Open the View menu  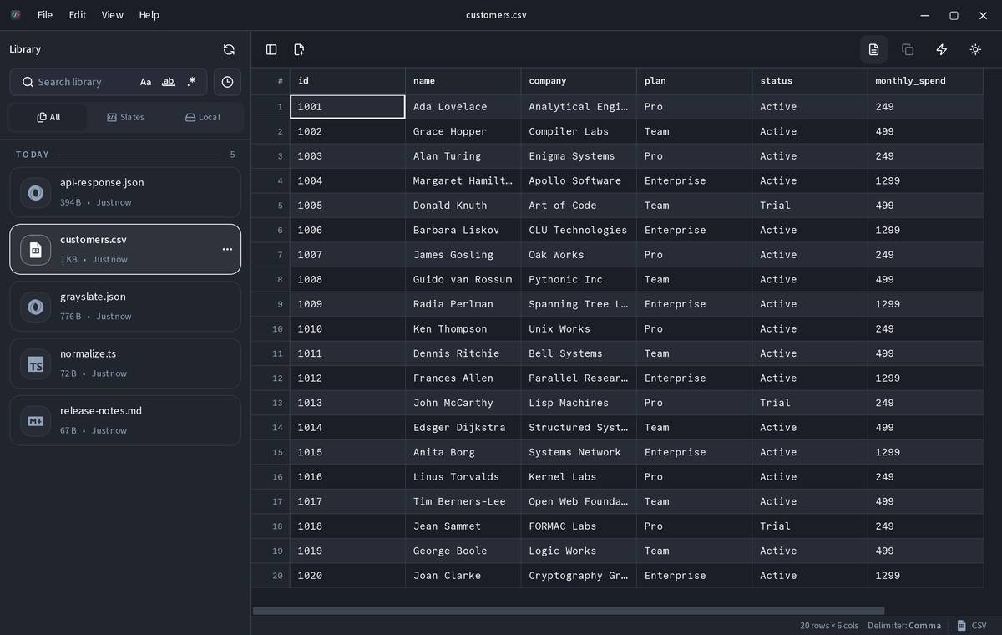pyautogui.click(x=112, y=15)
